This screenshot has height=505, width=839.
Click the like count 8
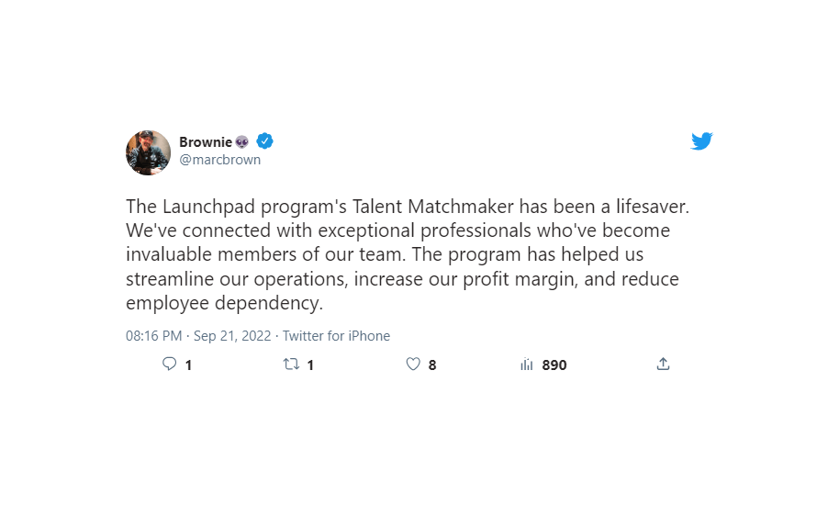(432, 365)
